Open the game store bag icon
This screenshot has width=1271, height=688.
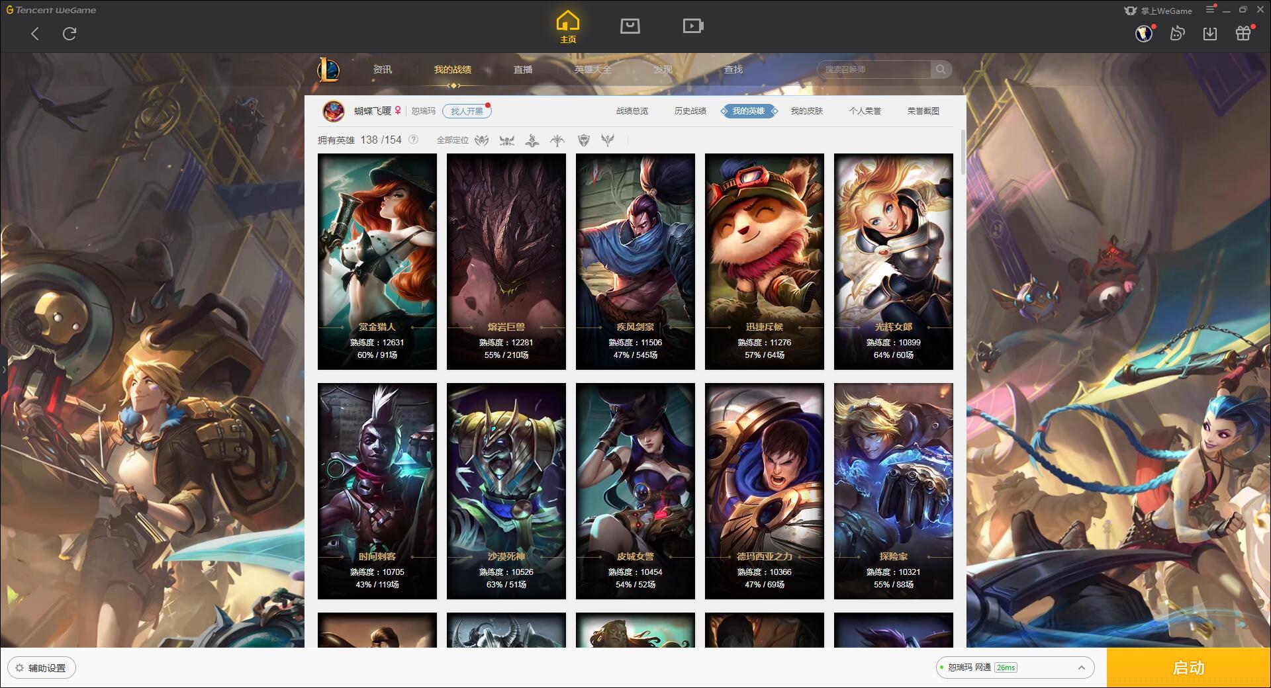pyautogui.click(x=630, y=26)
